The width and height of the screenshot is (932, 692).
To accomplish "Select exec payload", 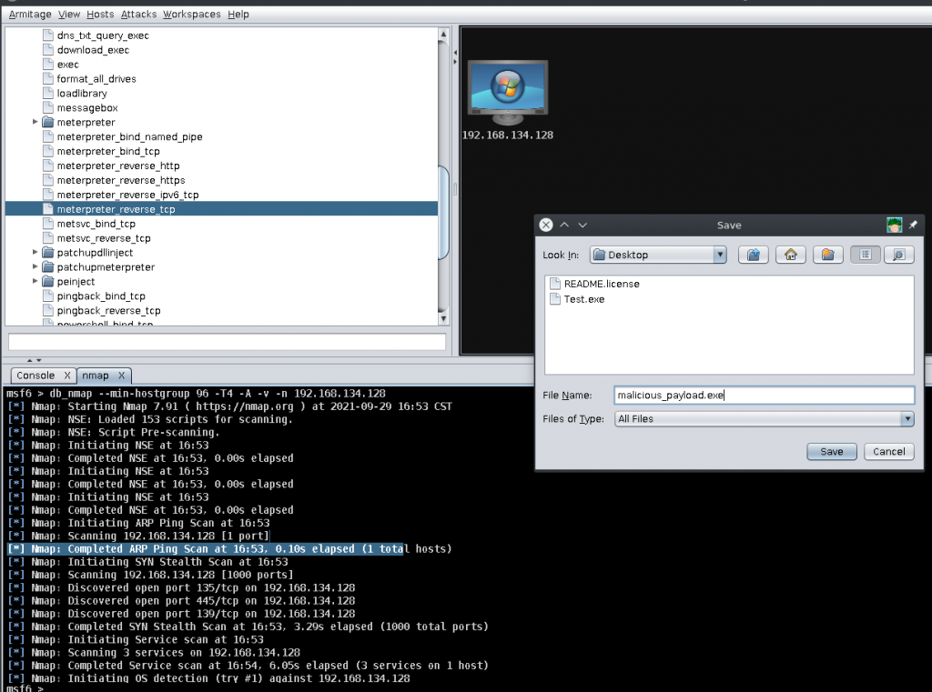I will [67, 65].
